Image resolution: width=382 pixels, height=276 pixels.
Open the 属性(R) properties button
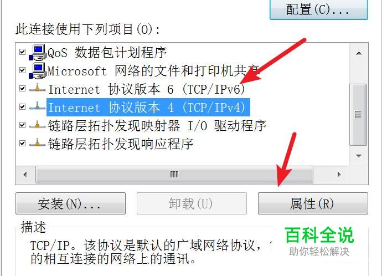(313, 203)
